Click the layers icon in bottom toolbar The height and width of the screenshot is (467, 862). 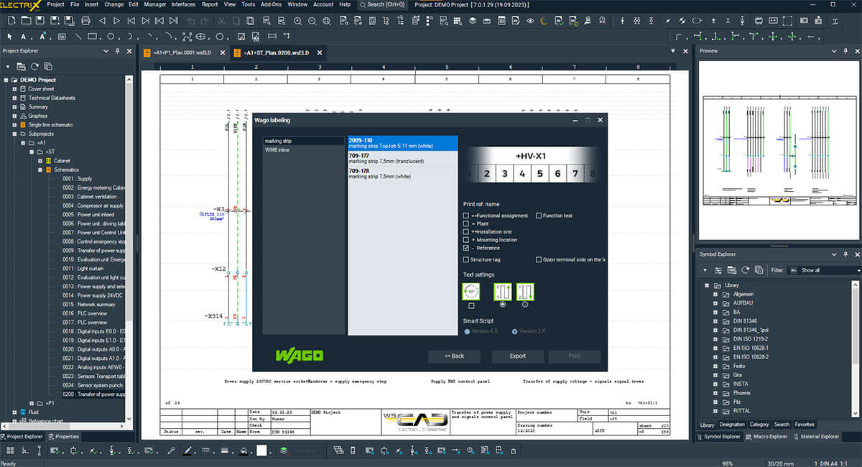(x=284, y=450)
